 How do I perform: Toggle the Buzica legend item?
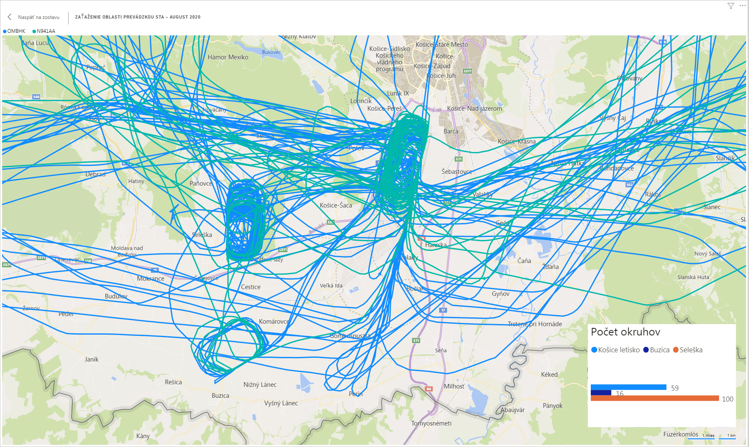click(x=656, y=350)
